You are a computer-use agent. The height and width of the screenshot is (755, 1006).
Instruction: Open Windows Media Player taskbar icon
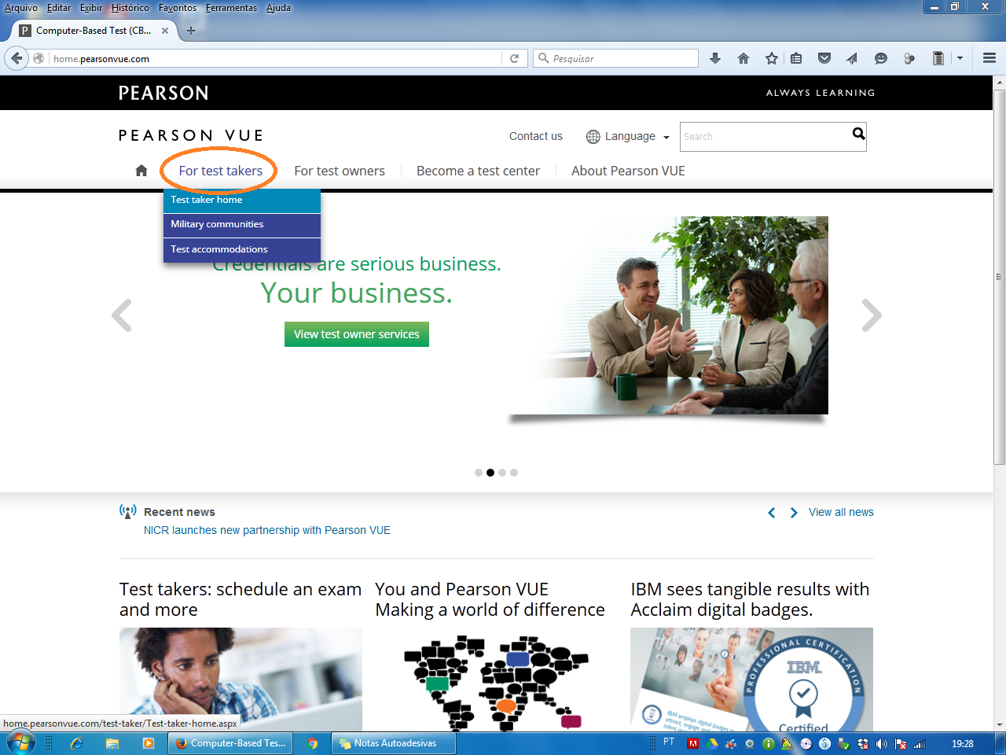[149, 743]
